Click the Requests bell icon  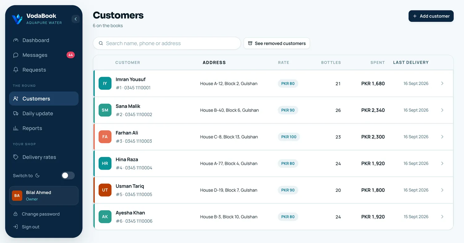click(x=16, y=70)
